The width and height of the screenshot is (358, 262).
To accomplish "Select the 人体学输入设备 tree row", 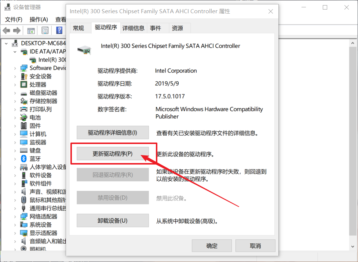I will [x=43, y=167].
